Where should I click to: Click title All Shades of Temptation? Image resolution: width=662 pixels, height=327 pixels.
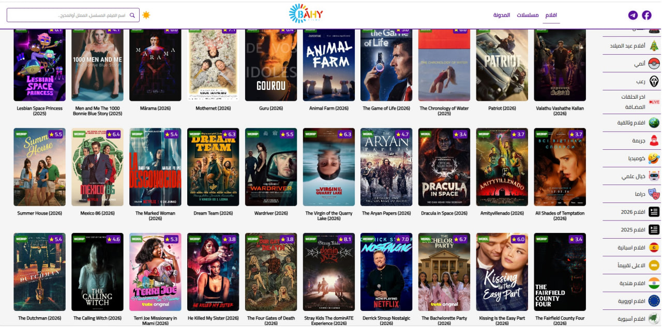(x=560, y=215)
